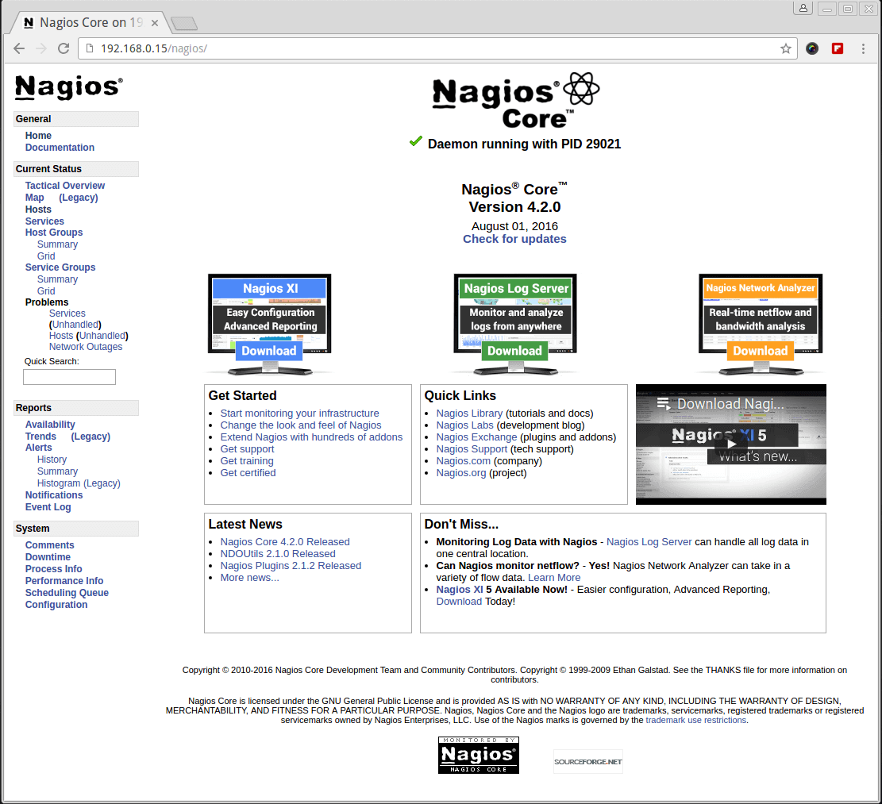The width and height of the screenshot is (882, 804).
Task: Open Hosts under Current Status
Action: point(38,210)
